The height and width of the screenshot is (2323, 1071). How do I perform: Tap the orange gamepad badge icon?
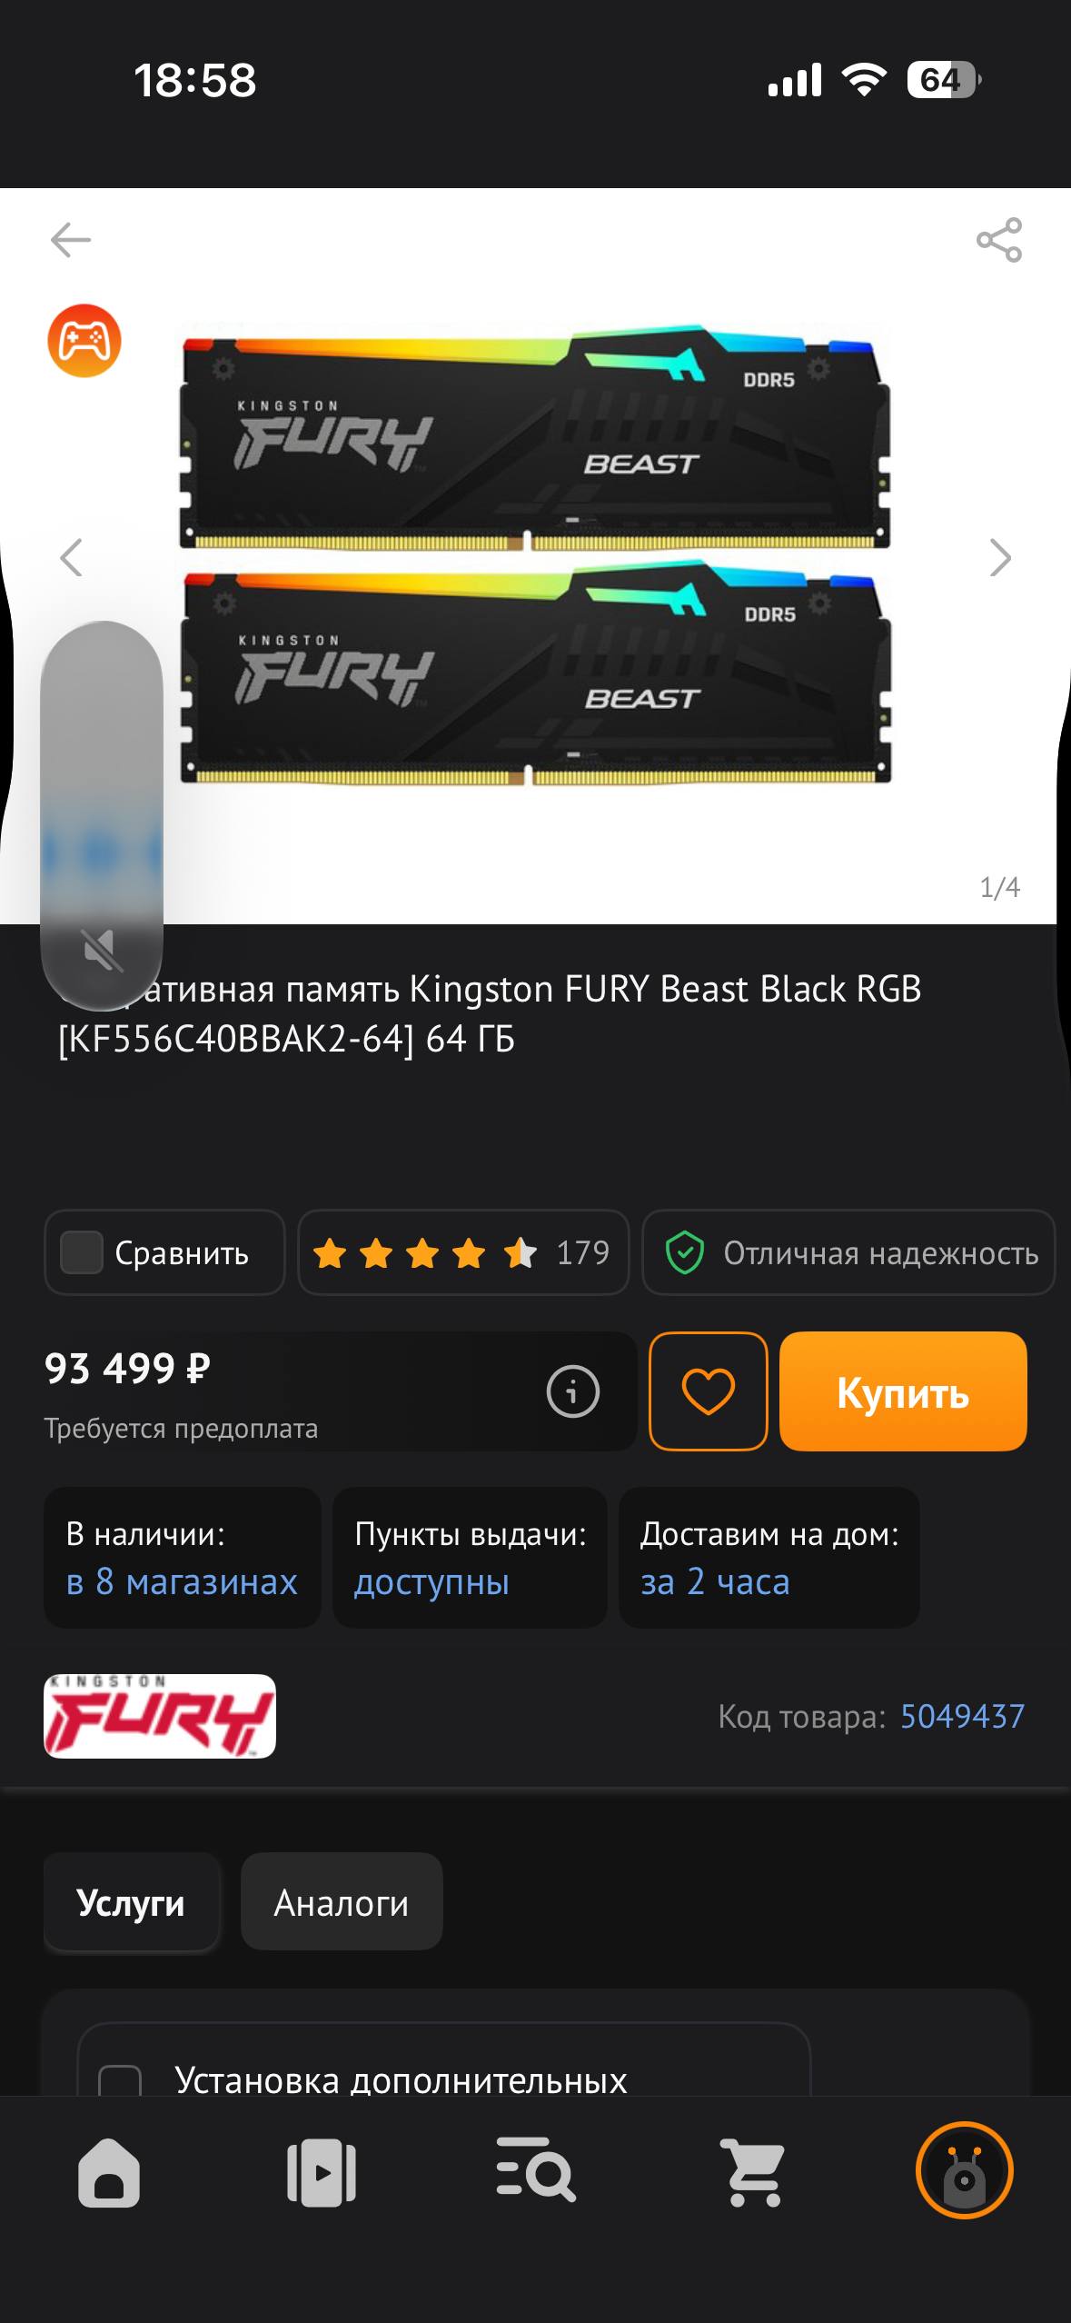[84, 341]
